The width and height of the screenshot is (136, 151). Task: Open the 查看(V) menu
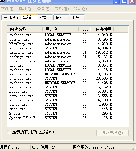[44, 9]
